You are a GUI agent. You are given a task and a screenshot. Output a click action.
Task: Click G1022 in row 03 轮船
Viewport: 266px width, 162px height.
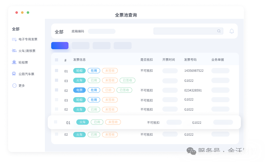pyautogui.click(x=189, y=99)
